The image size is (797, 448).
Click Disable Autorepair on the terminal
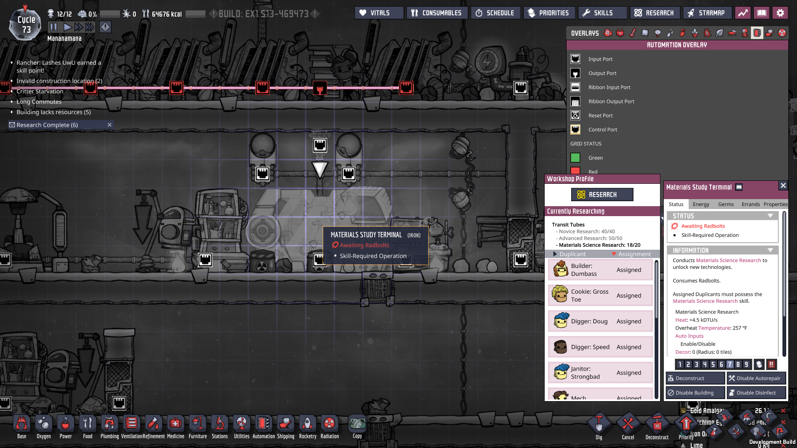(x=756, y=378)
